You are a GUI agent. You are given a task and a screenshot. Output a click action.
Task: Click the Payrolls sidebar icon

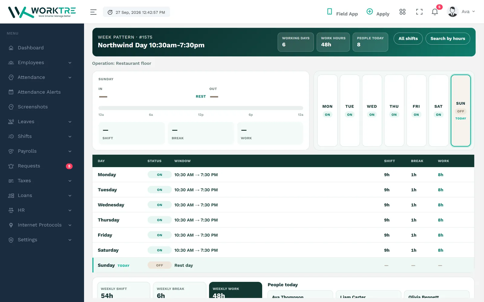point(11,151)
